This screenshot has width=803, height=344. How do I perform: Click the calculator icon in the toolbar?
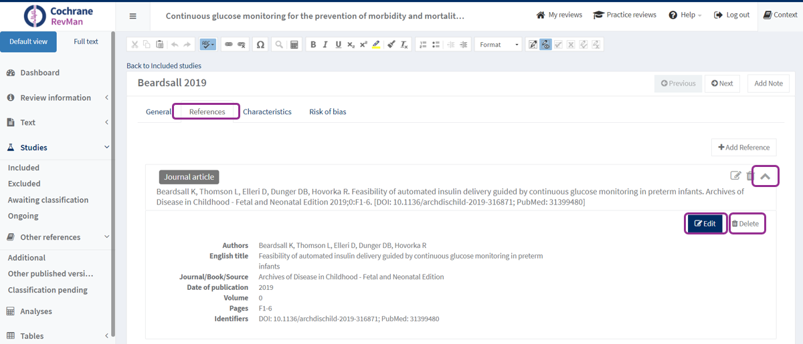tap(294, 45)
